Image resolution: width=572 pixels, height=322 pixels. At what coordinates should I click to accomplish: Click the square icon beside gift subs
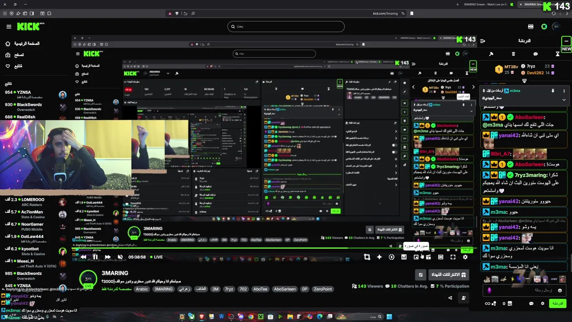[421, 275]
